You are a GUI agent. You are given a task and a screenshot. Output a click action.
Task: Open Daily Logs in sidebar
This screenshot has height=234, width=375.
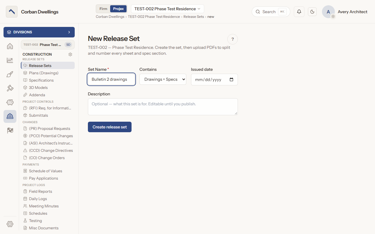47,199
